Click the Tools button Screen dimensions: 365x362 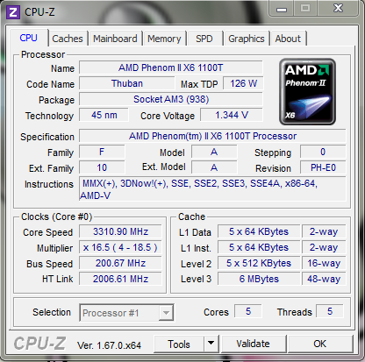click(x=179, y=344)
